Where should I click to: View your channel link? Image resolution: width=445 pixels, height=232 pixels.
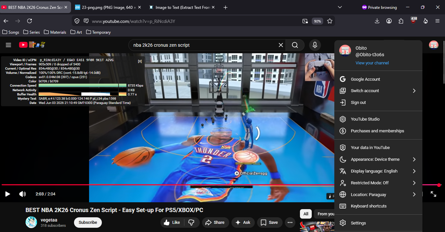click(x=372, y=63)
